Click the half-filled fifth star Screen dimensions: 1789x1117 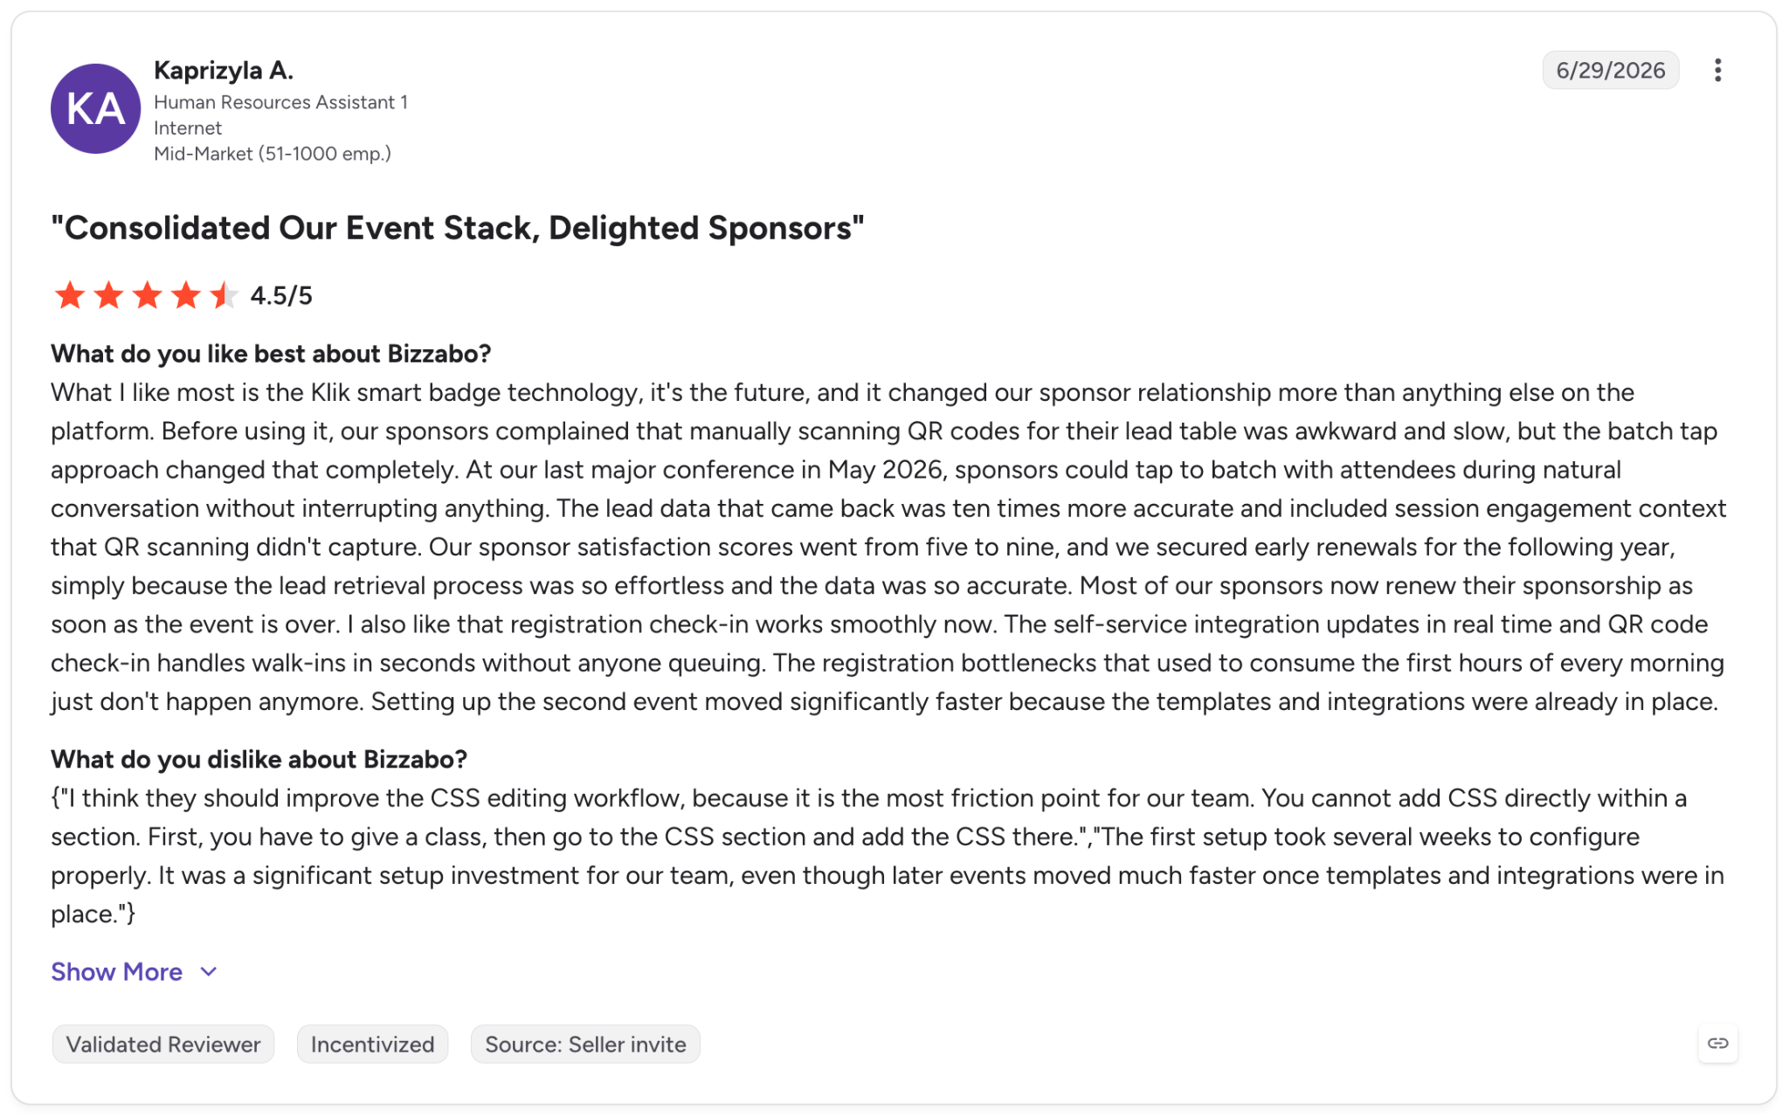tap(224, 295)
